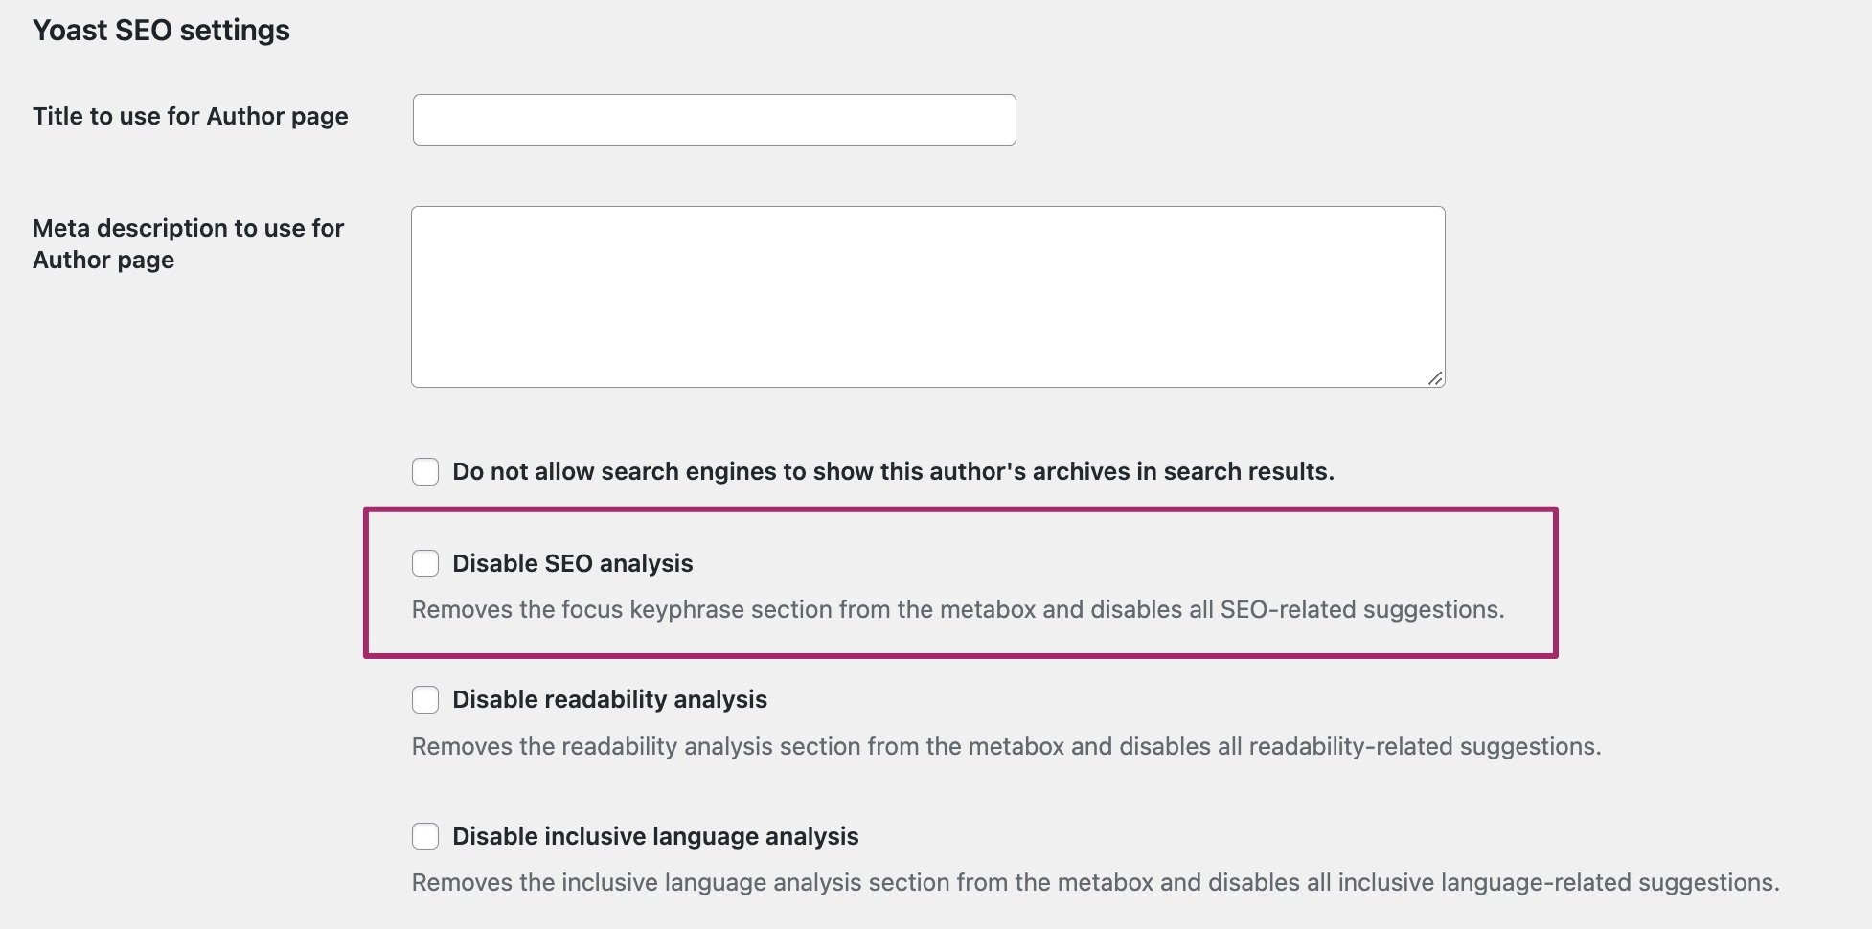
Task: Click the Disable readability analysis label text
Action: [610, 699]
